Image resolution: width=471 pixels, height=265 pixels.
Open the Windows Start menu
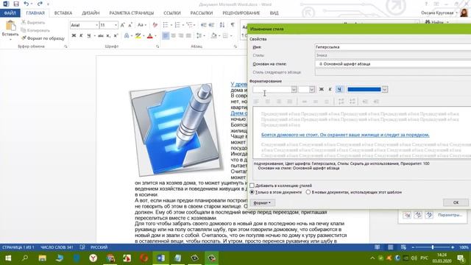tap(8, 258)
